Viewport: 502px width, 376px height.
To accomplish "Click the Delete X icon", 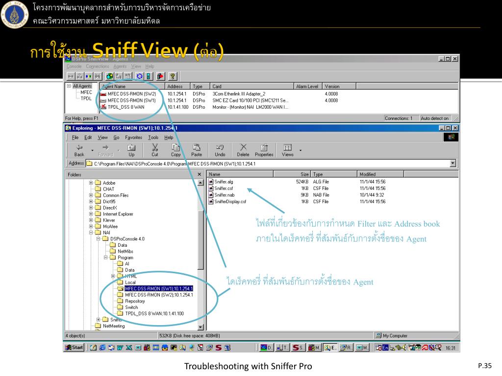I will pos(243,147).
